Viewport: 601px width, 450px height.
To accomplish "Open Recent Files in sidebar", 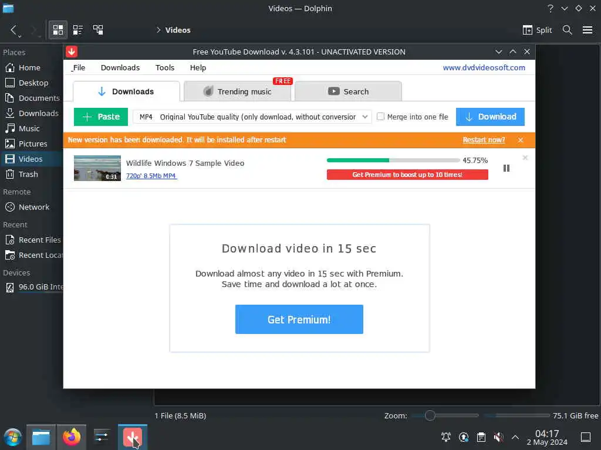I will click(32, 240).
